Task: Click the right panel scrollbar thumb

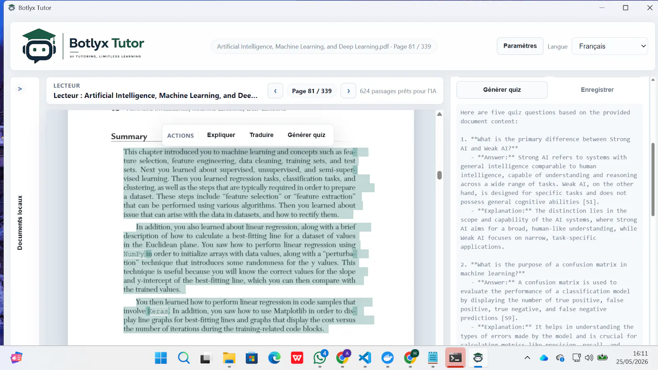Action: coord(653,179)
